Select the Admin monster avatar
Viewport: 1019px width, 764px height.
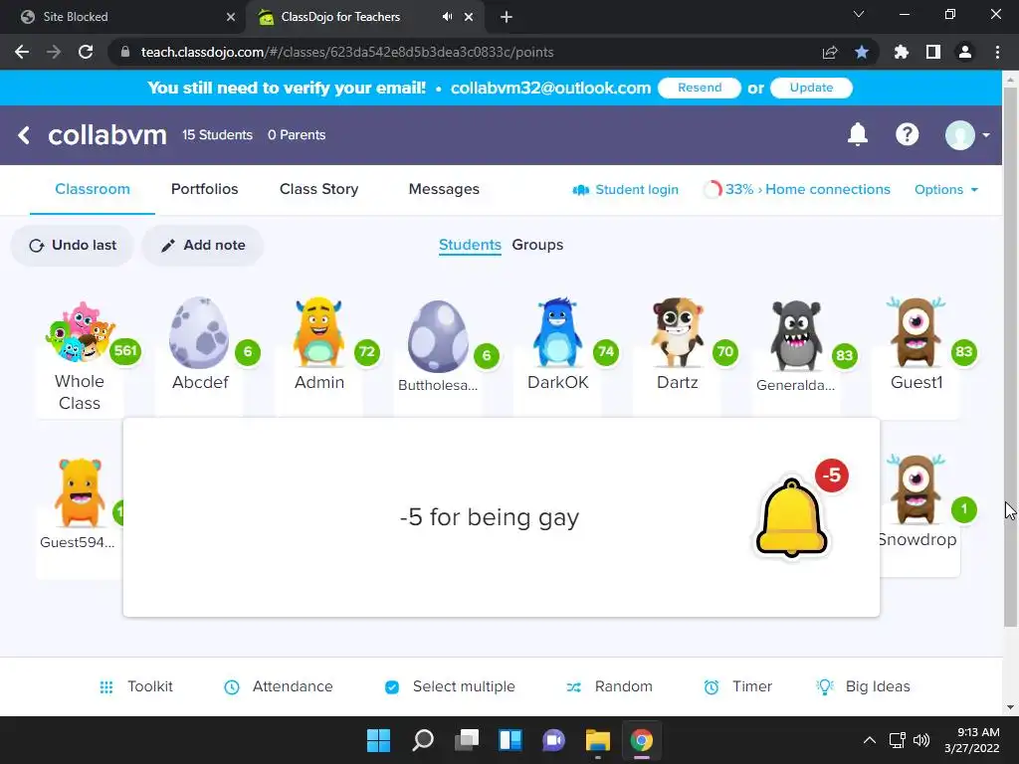(x=318, y=332)
